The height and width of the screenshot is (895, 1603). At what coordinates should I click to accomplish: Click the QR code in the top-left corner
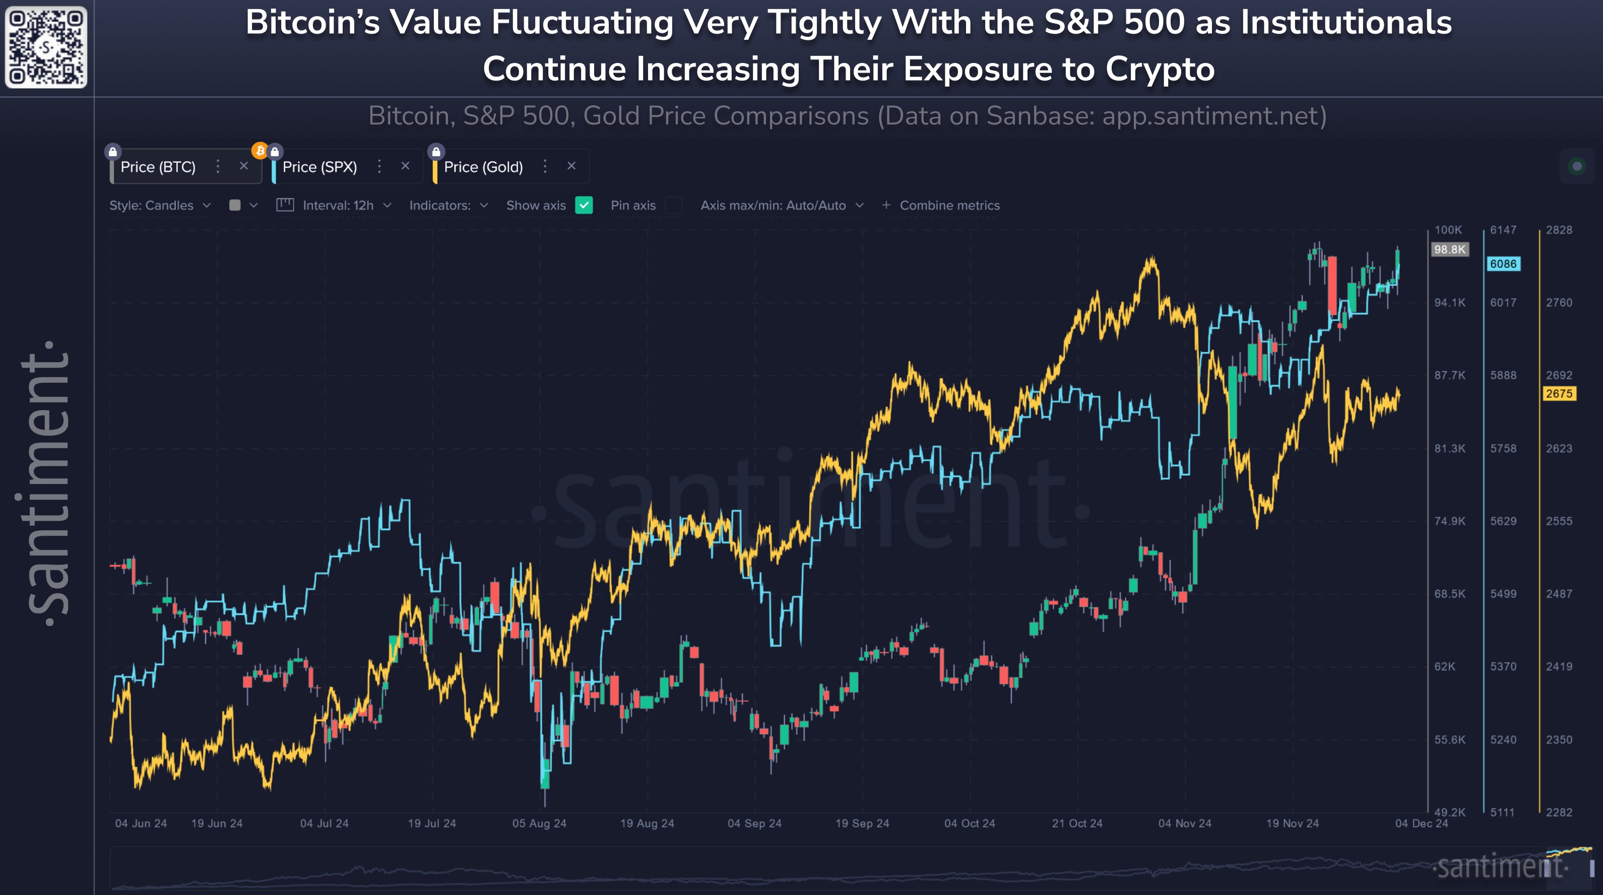pyautogui.click(x=46, y=47)
